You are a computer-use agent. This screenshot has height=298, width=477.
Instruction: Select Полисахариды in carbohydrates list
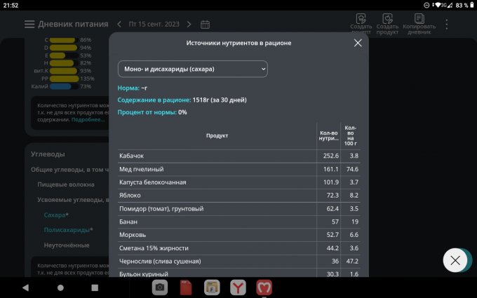pyautogui.click(x=67, y=230)
